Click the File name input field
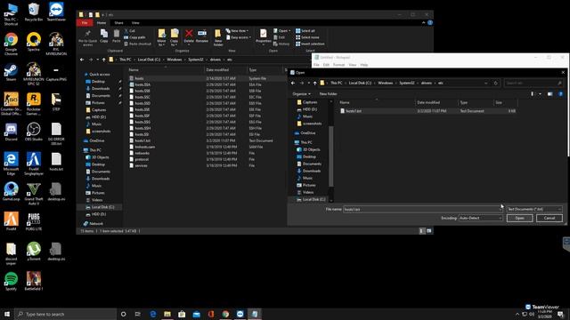570x320 pixels. (x=422, y=210)
